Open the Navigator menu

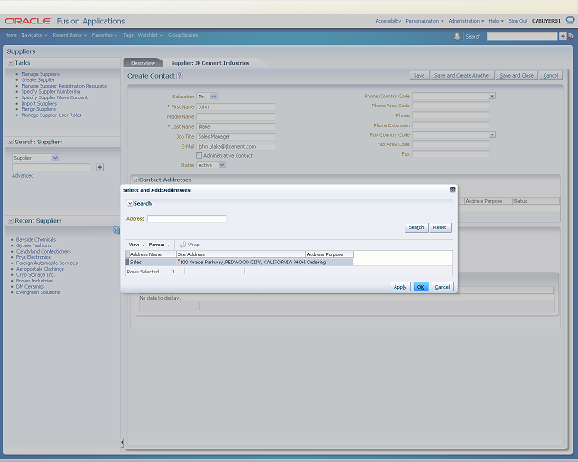tap(34, 35)
